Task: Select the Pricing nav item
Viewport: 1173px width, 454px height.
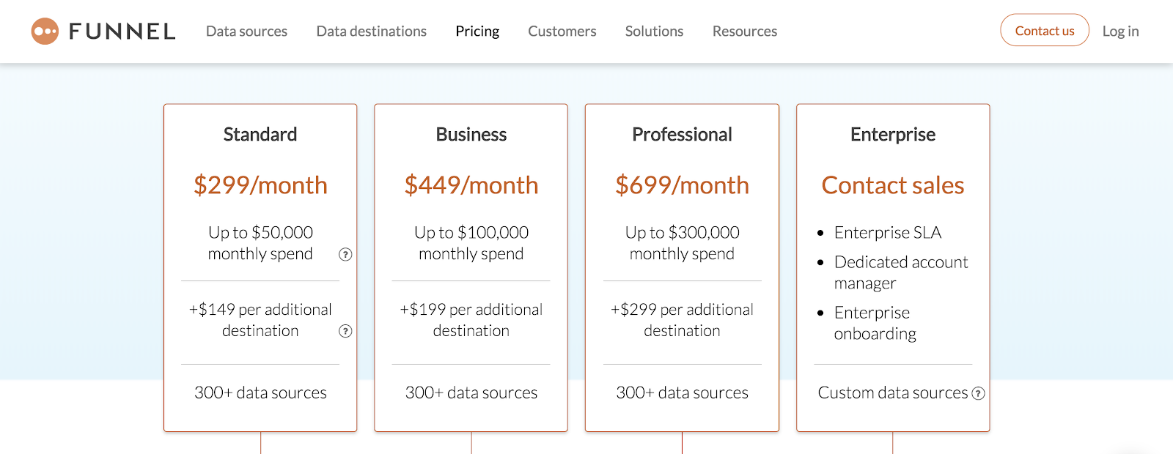Action: [x=477, y=31]
